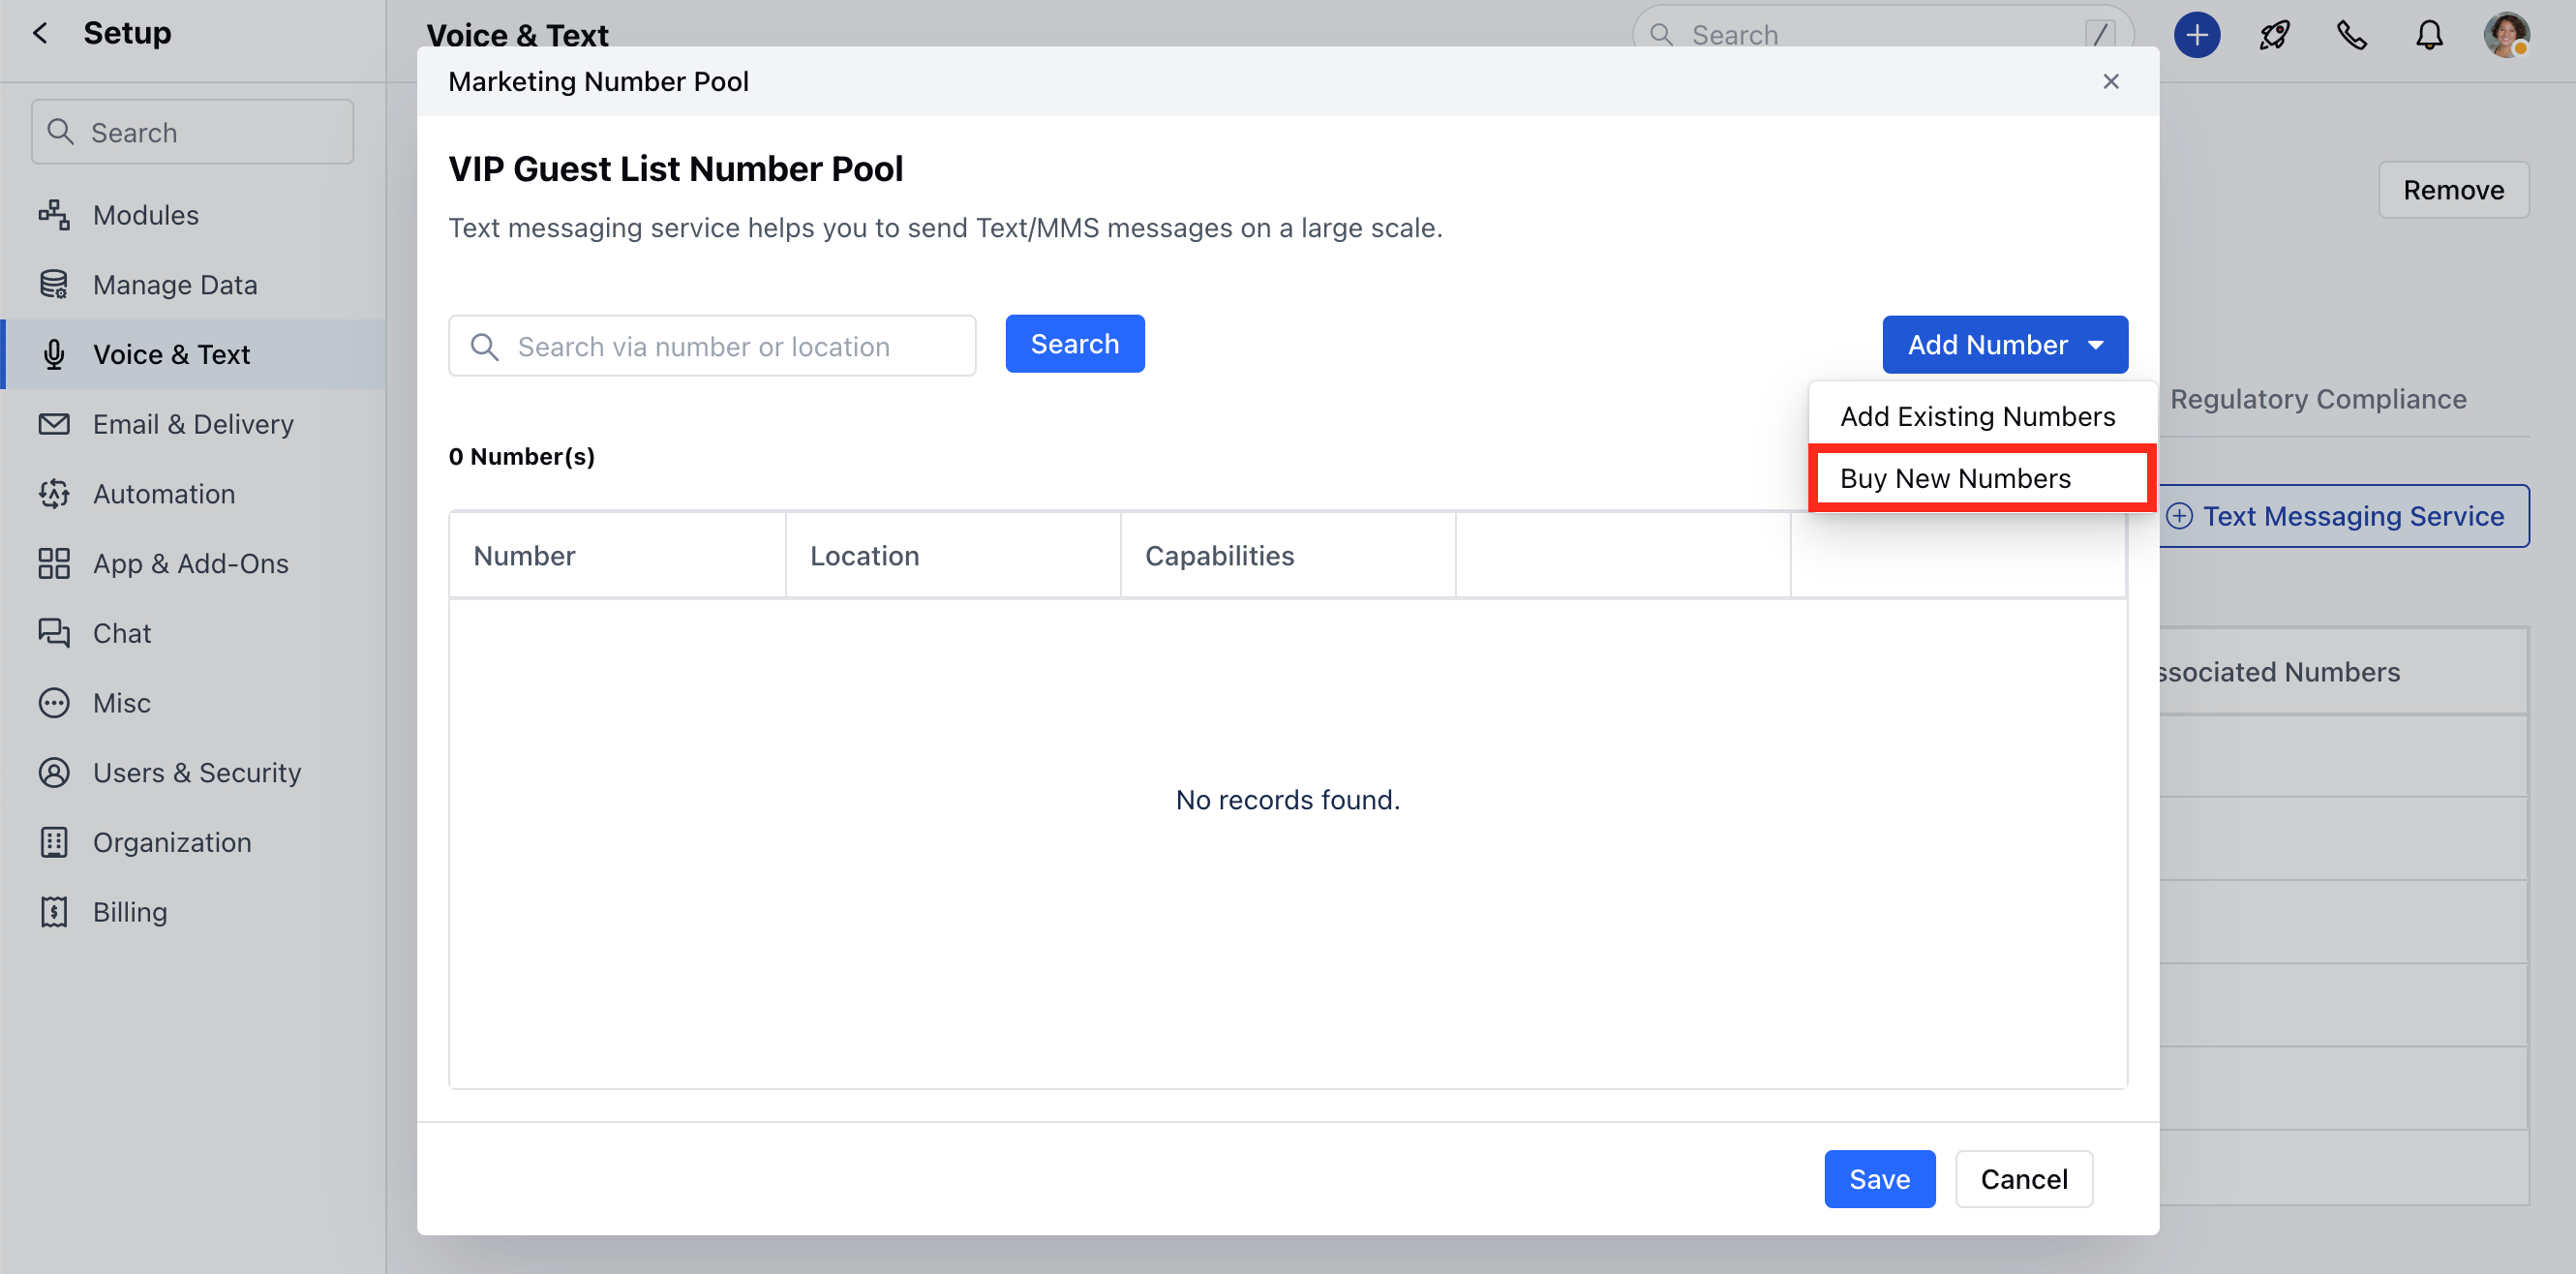This screenshot has height=1274, width=2576.
Task: Click Save in the dialog footer
Action: click(x=1879, y=1179)
